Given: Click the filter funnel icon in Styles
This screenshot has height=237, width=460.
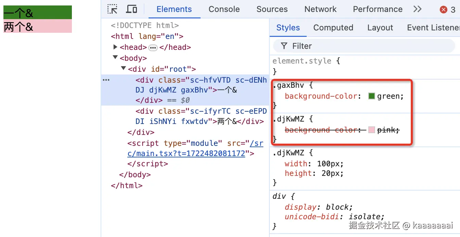Looking at the screenshot, I should point(284,46).
